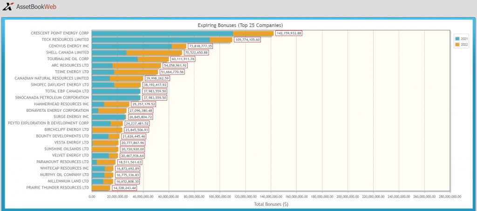Click Teck Resources Limited 2021 bar
The image size is (477, 211).
point(151,40)
